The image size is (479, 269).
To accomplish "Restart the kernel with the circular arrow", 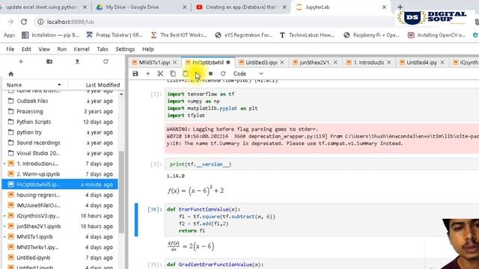I will point(223,73).
